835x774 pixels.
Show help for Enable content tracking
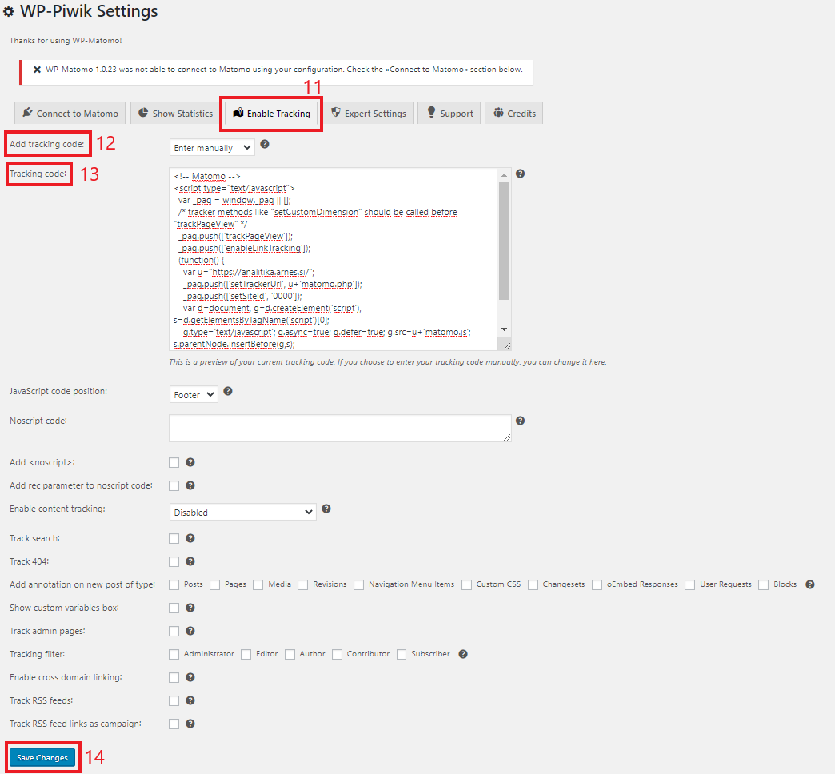pos(326,509)
